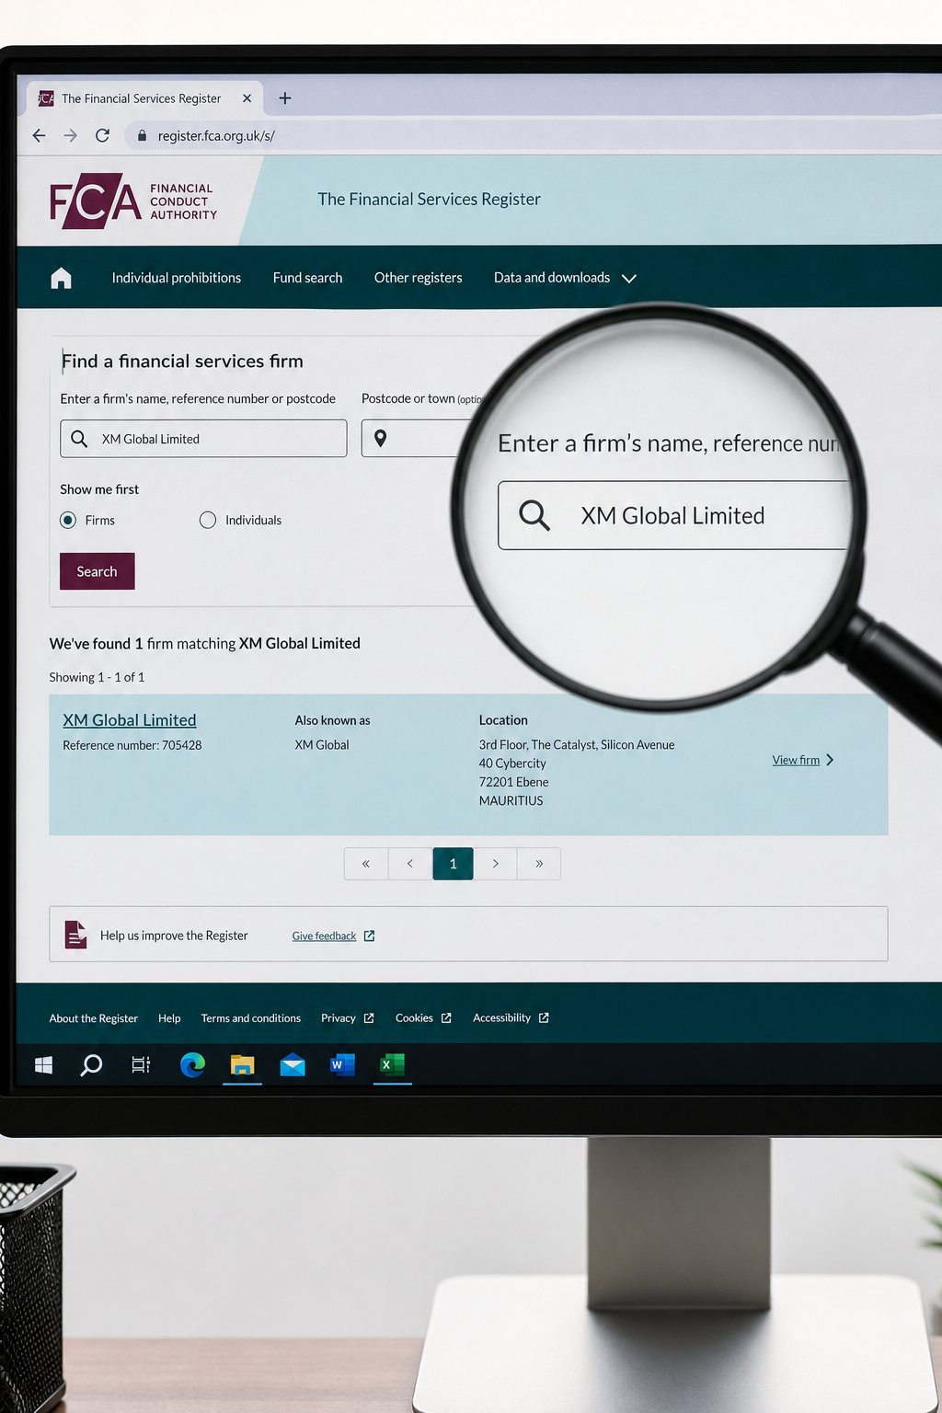Launch Microsoft Edge from the taskbar

(x=192, y=1065)
